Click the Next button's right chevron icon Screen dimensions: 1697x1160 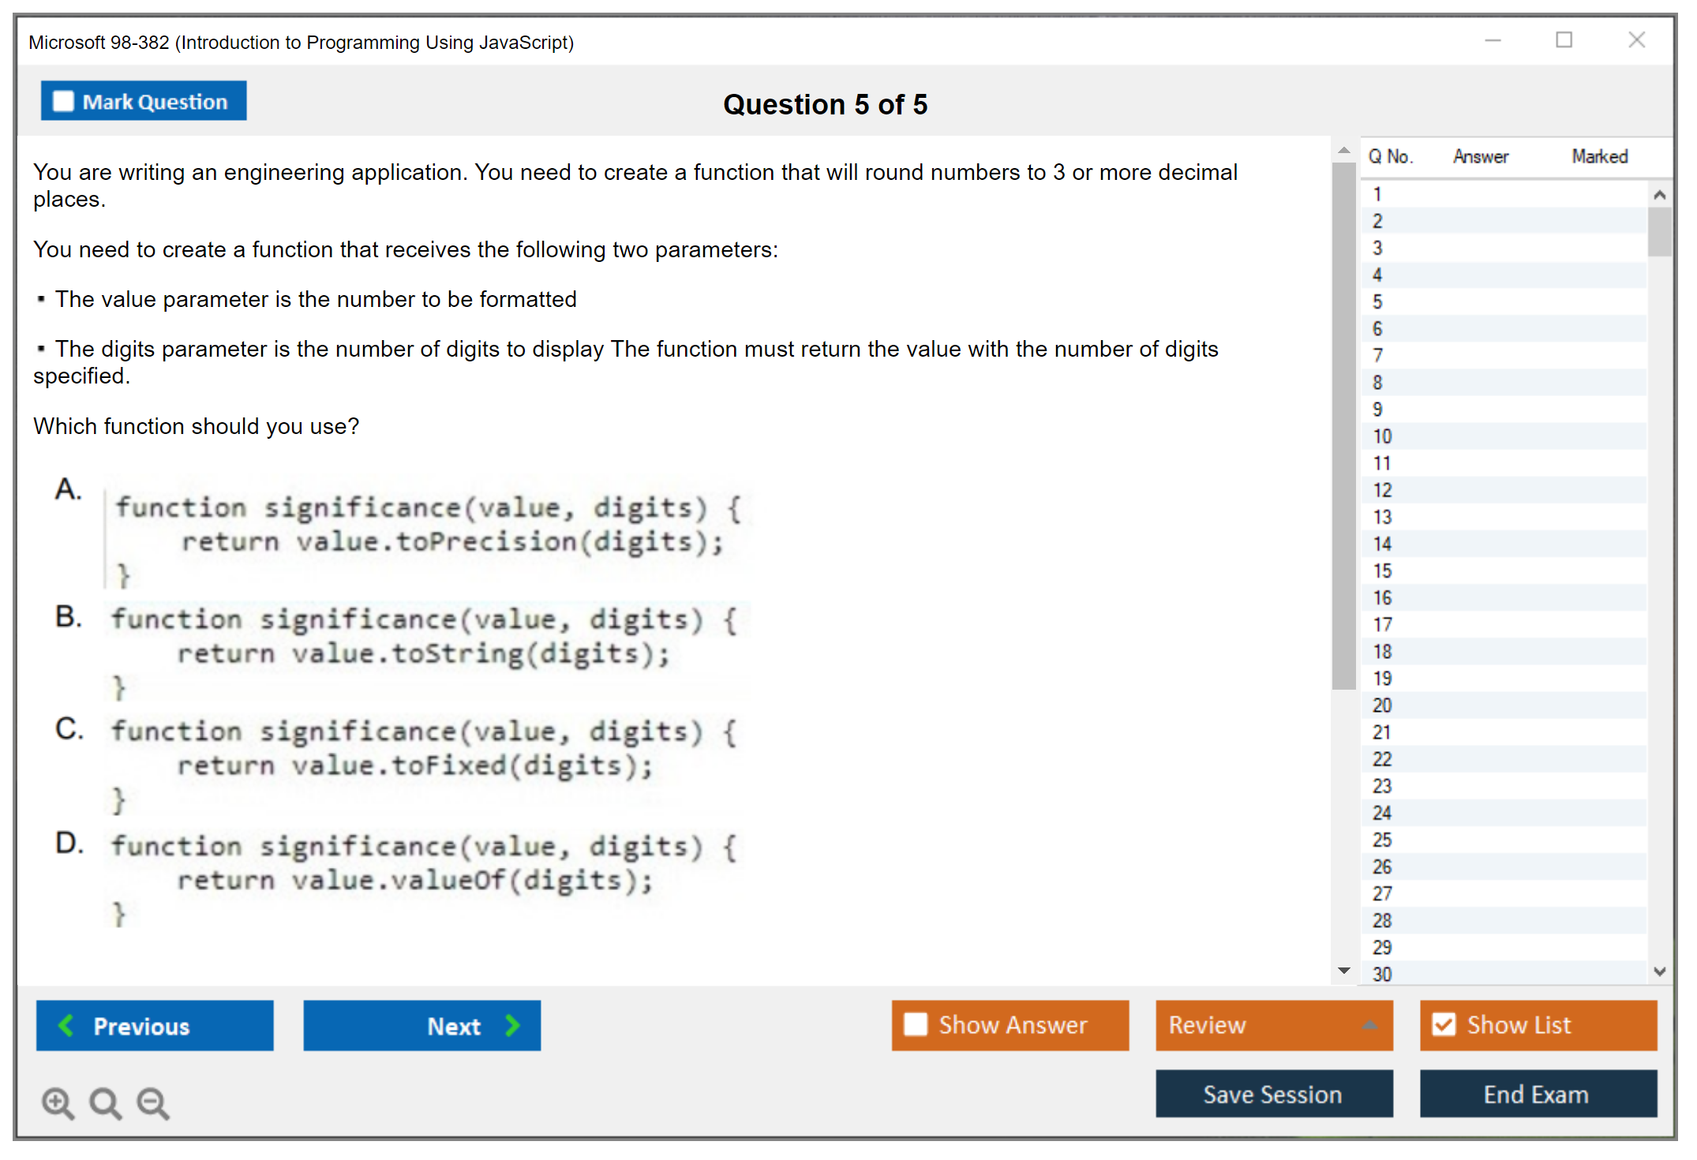point(513,1025)
